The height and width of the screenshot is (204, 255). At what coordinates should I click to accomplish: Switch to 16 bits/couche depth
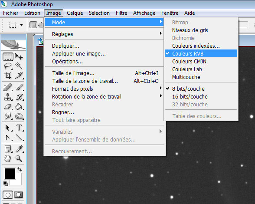tap(201, 96)
